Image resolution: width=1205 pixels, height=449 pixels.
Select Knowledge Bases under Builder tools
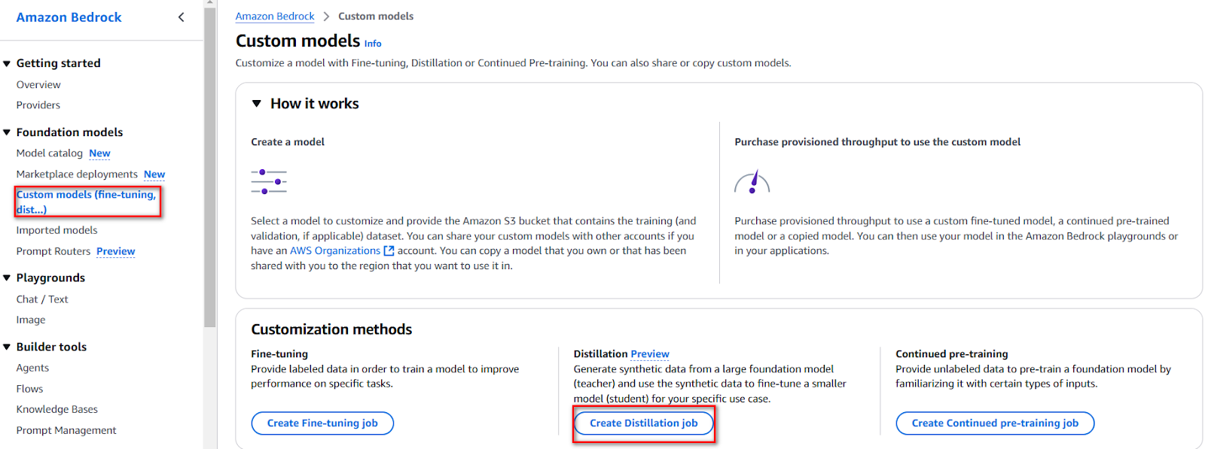point(57,410)
